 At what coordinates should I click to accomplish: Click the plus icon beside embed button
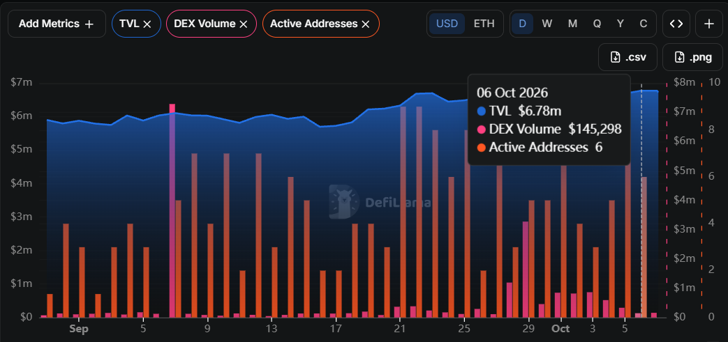[709, 24]
